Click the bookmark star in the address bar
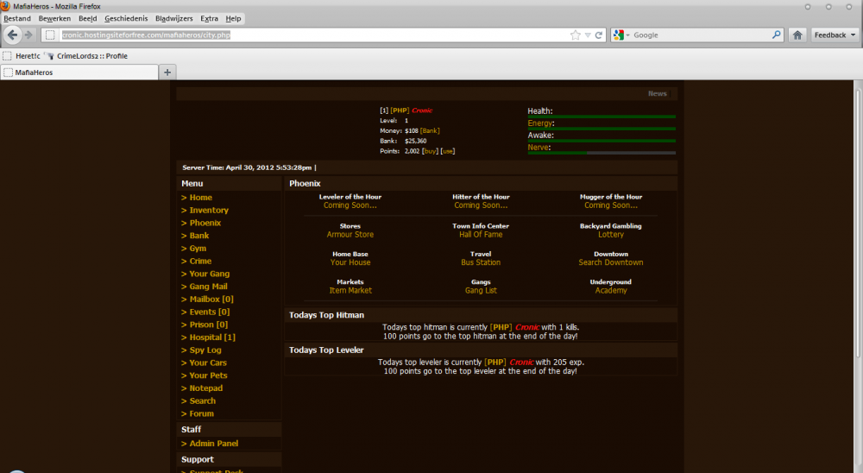863x473 pixels. 576,35
